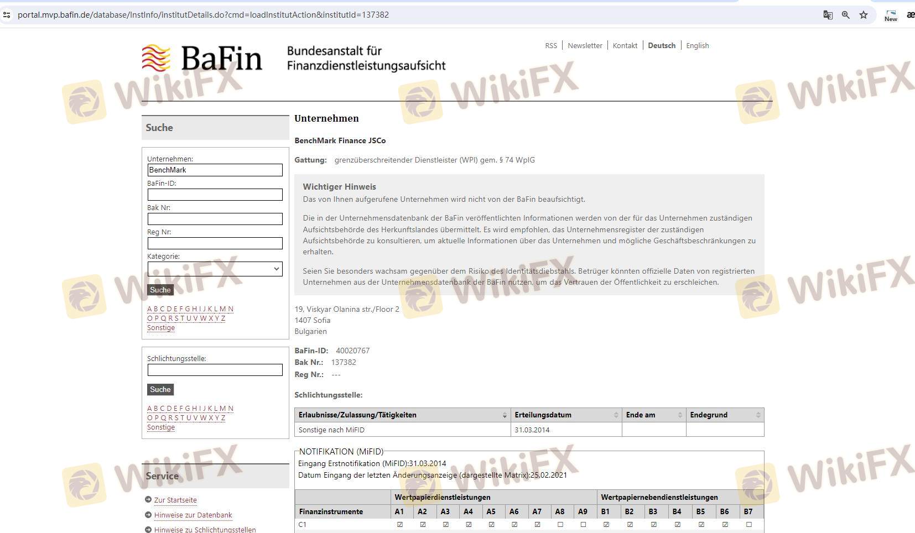The image size is (915, 533).
Task: Click arrow icon beside Hinweise zur Datenbank
Action: point(148,515)
